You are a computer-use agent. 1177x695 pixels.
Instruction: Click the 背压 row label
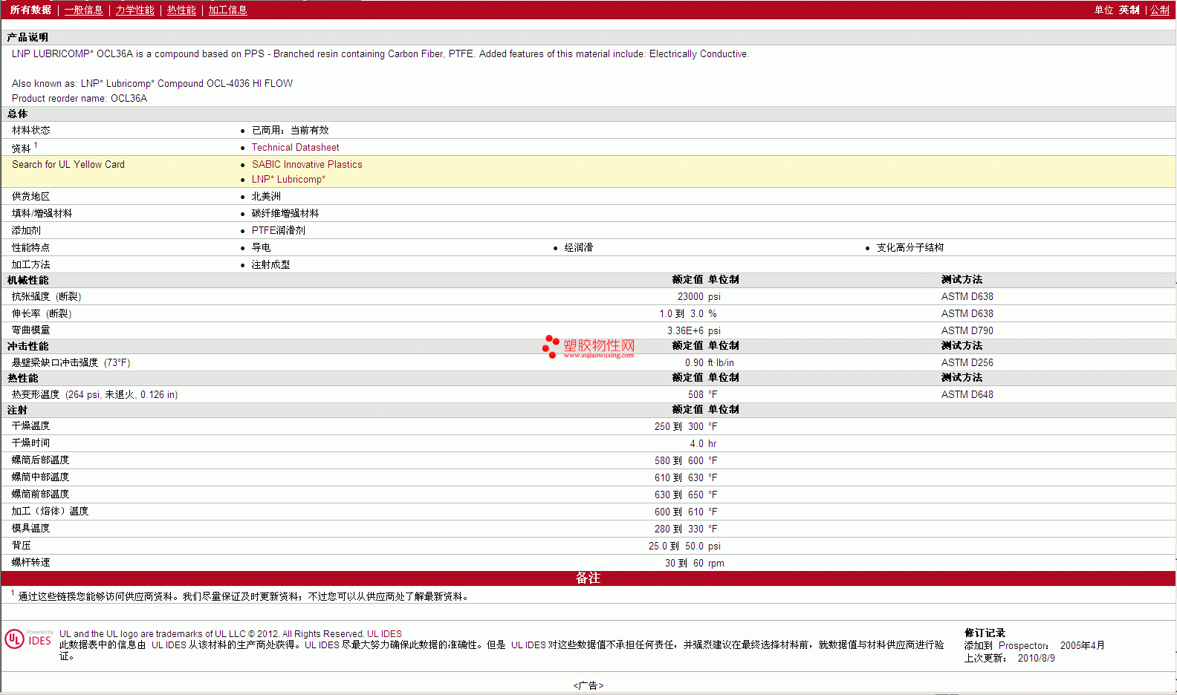tap(21, 546)
